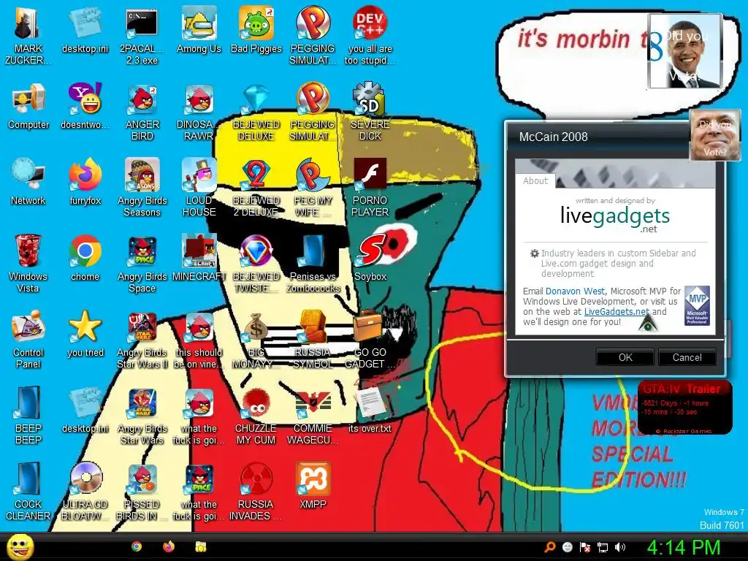The height and width of the screenshot is (561, 748).
Task: Open the XMPP desktop icon
Action: [x=313, y=485]
